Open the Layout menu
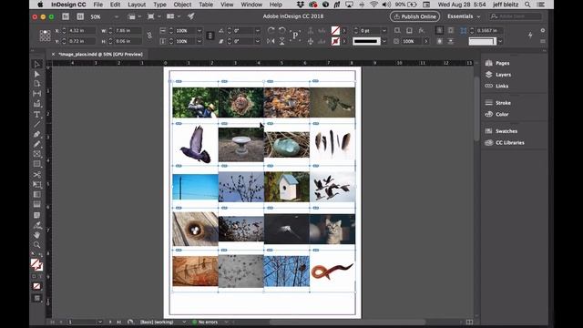583x328 pixels. pyautogui.click(x=137, y=5)
